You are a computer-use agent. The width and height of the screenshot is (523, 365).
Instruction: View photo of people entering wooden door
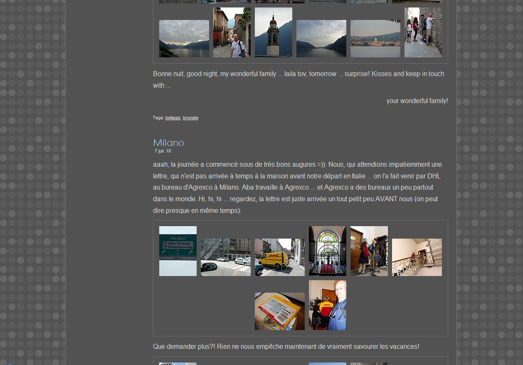(369, 251)
